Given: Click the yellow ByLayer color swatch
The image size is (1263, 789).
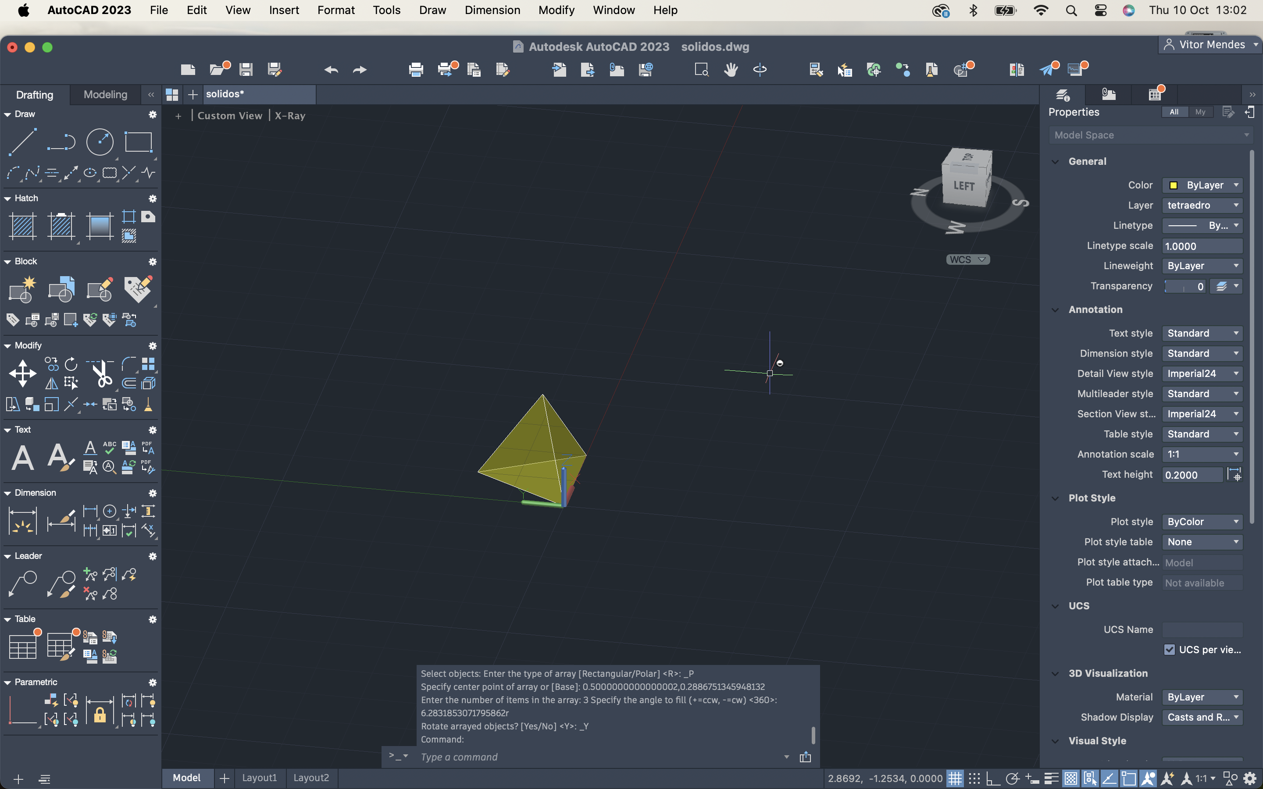Looking at the screenshot, I should tap(1173, 185).
